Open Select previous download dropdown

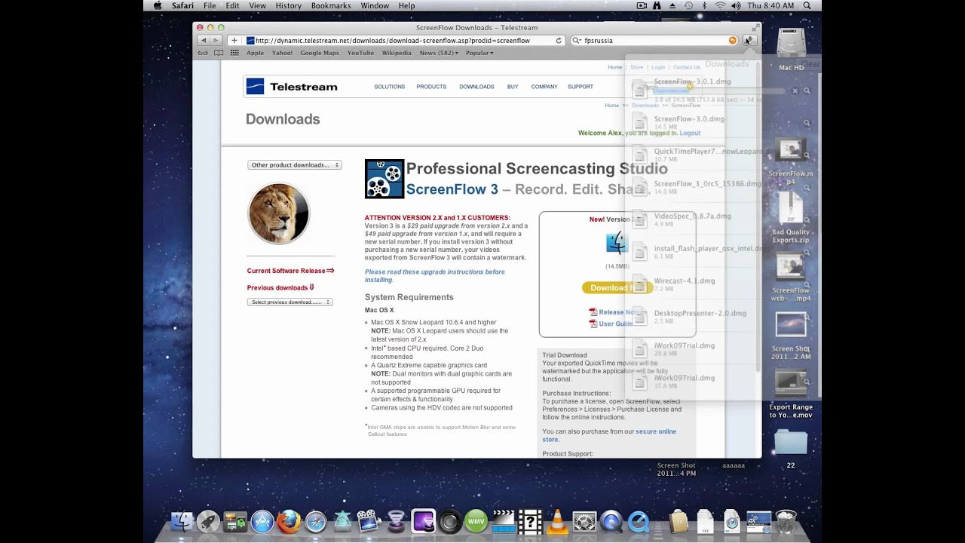[290, 302]
